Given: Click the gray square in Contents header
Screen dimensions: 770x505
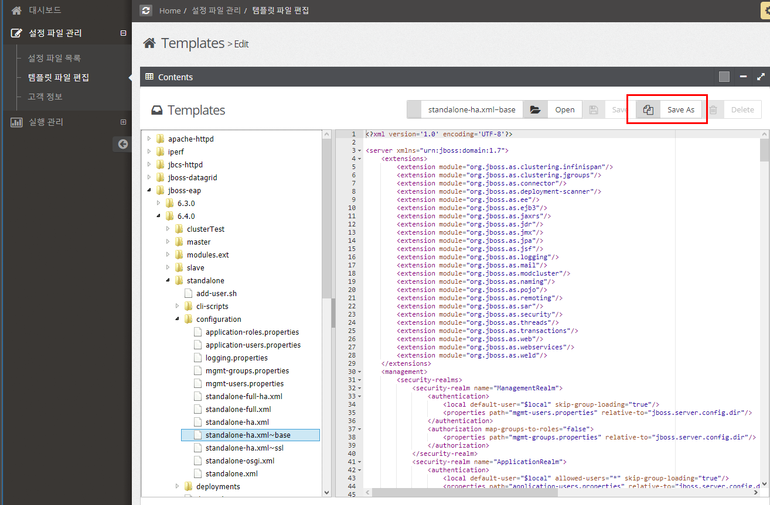Looking at the screenshot, I should click(724, 77).
